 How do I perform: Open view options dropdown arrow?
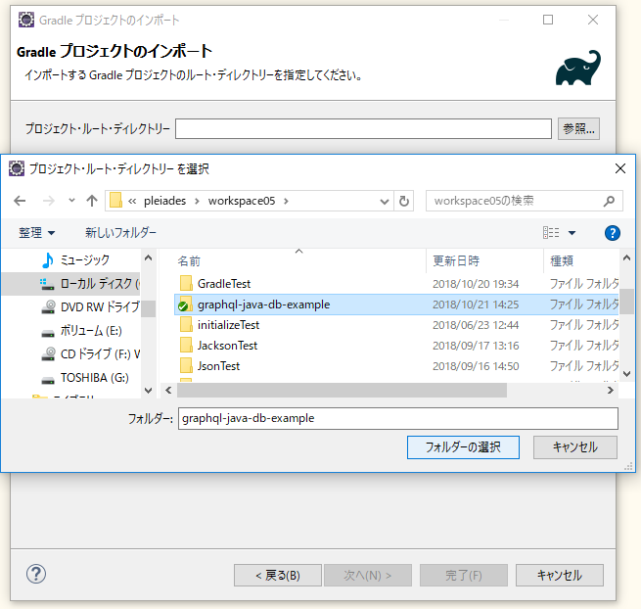coord(572,233)
